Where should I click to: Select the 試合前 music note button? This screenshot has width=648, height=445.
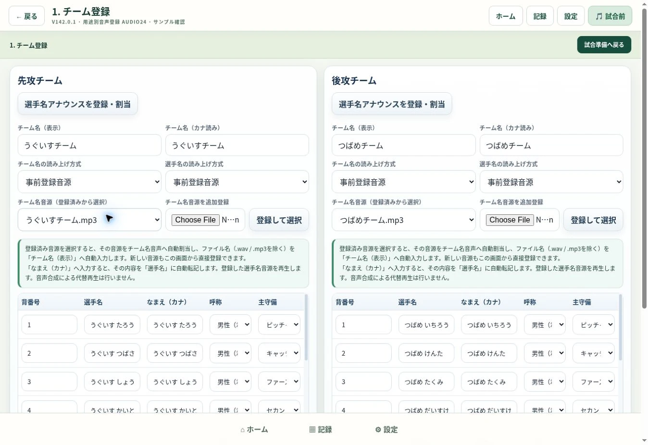point(610,16)
